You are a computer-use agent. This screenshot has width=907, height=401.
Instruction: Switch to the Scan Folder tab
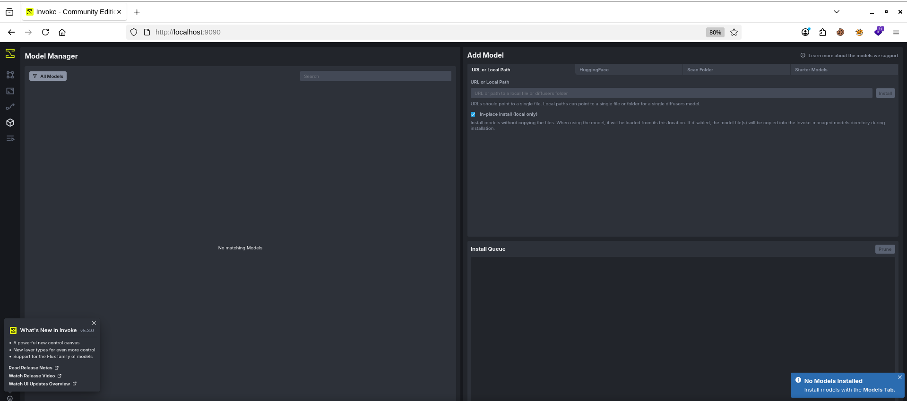(737, 69)
